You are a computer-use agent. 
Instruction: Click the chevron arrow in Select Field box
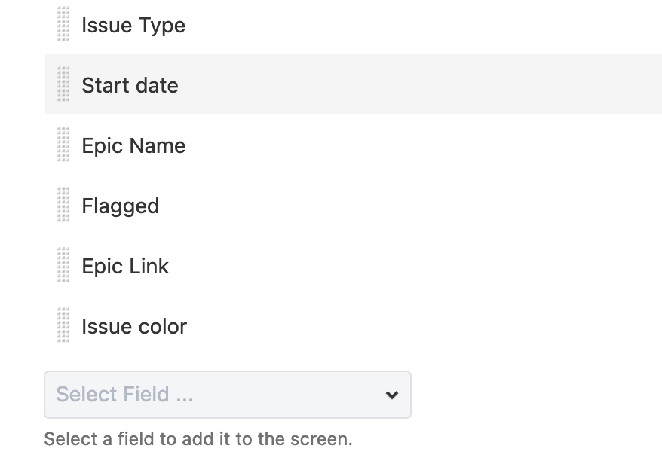click(x=391, y=395)
